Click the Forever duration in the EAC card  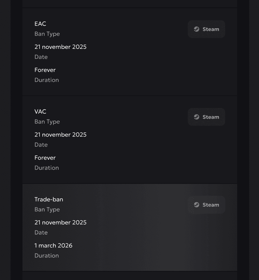[45, 70]
